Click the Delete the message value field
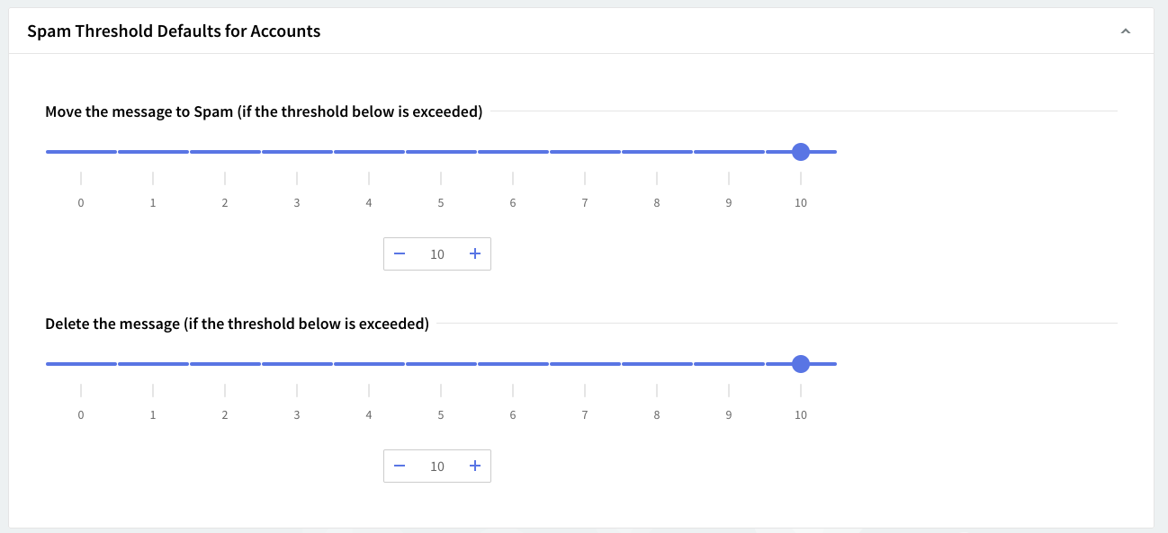Image resolution: width=1168 pixels, height=533 pixels. [437, 466]
